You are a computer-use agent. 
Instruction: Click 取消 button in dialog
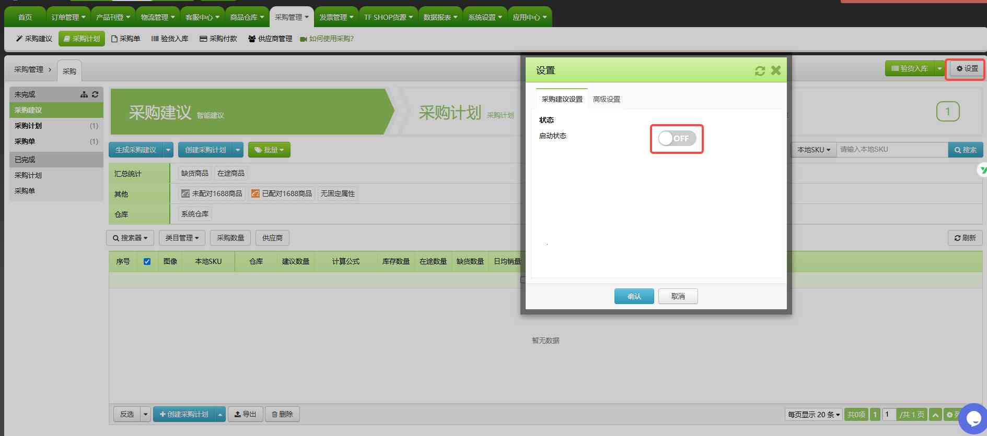pos(678,296)
